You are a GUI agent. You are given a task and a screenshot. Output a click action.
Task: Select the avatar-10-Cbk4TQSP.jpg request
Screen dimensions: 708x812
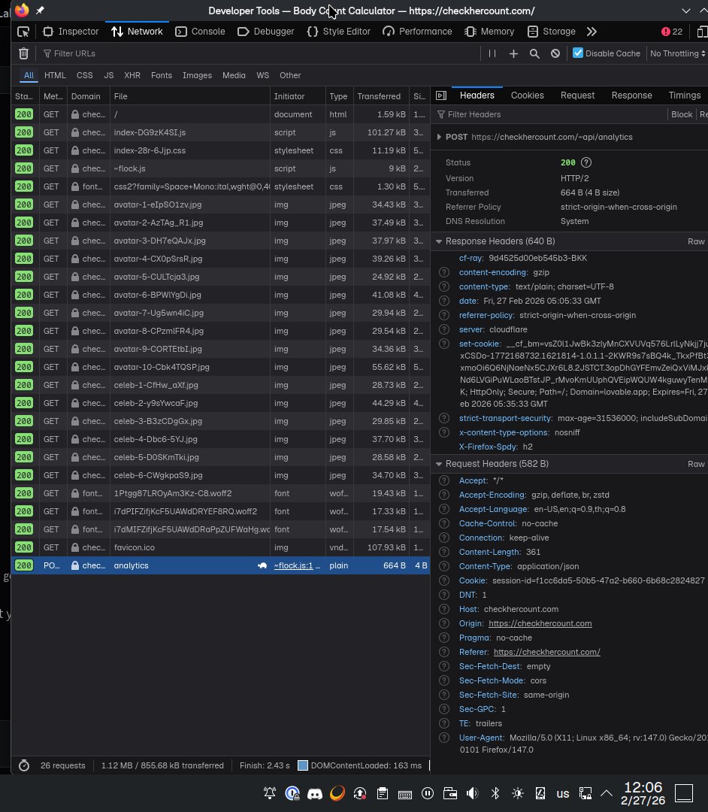click(220, 367)
